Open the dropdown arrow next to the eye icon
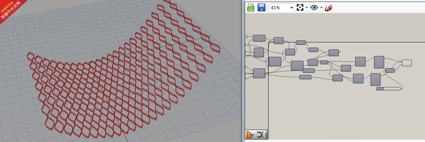Screen dimensions: 425x142 coord(321,7)
